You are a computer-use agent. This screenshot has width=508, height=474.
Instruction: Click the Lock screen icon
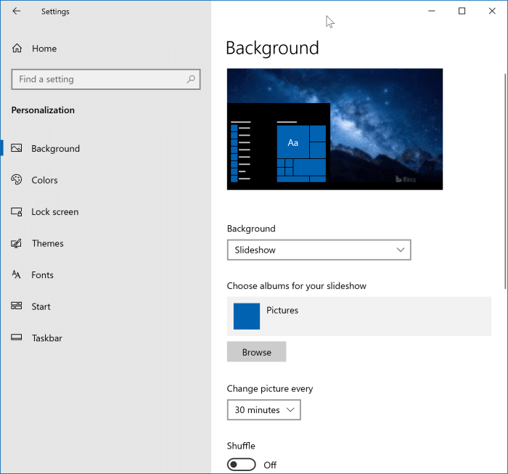point(17,211)
